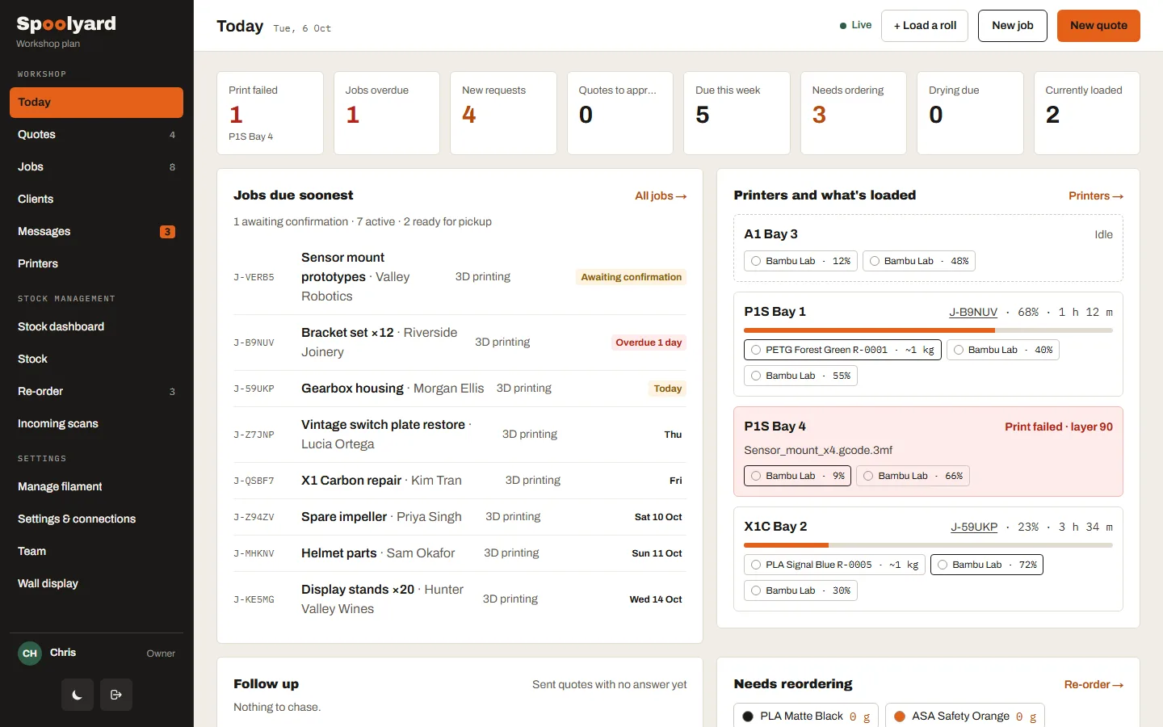Image resolution: width=1163 pixels, height=727 pixels.
Task: Click the sign-out icon button
Action: point(116,695)
